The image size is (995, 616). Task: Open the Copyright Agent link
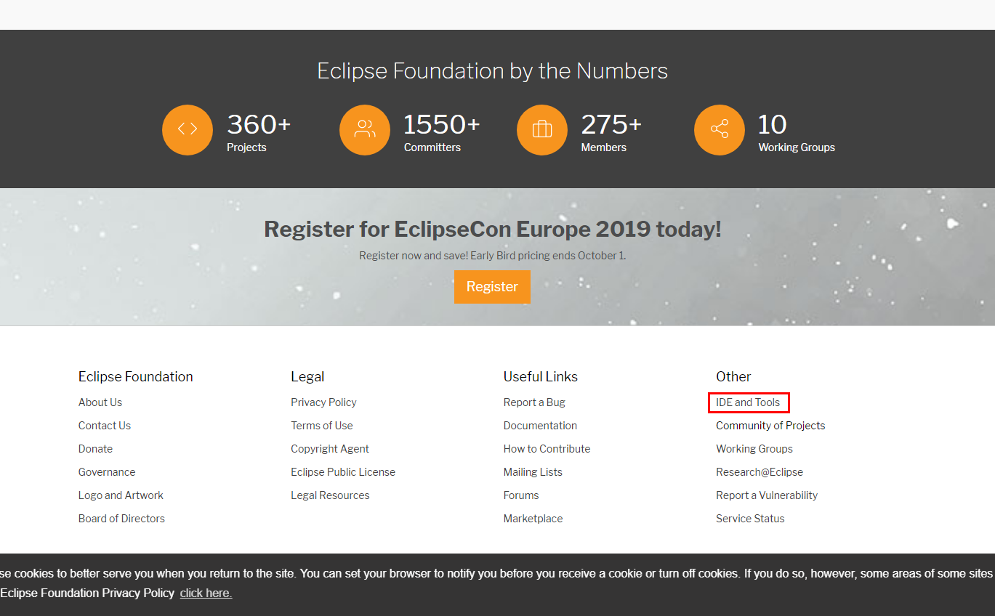[x=330, y=449]
